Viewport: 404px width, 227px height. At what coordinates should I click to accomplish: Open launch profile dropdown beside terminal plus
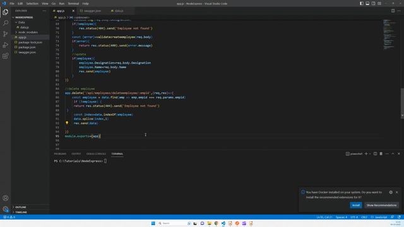370,154
